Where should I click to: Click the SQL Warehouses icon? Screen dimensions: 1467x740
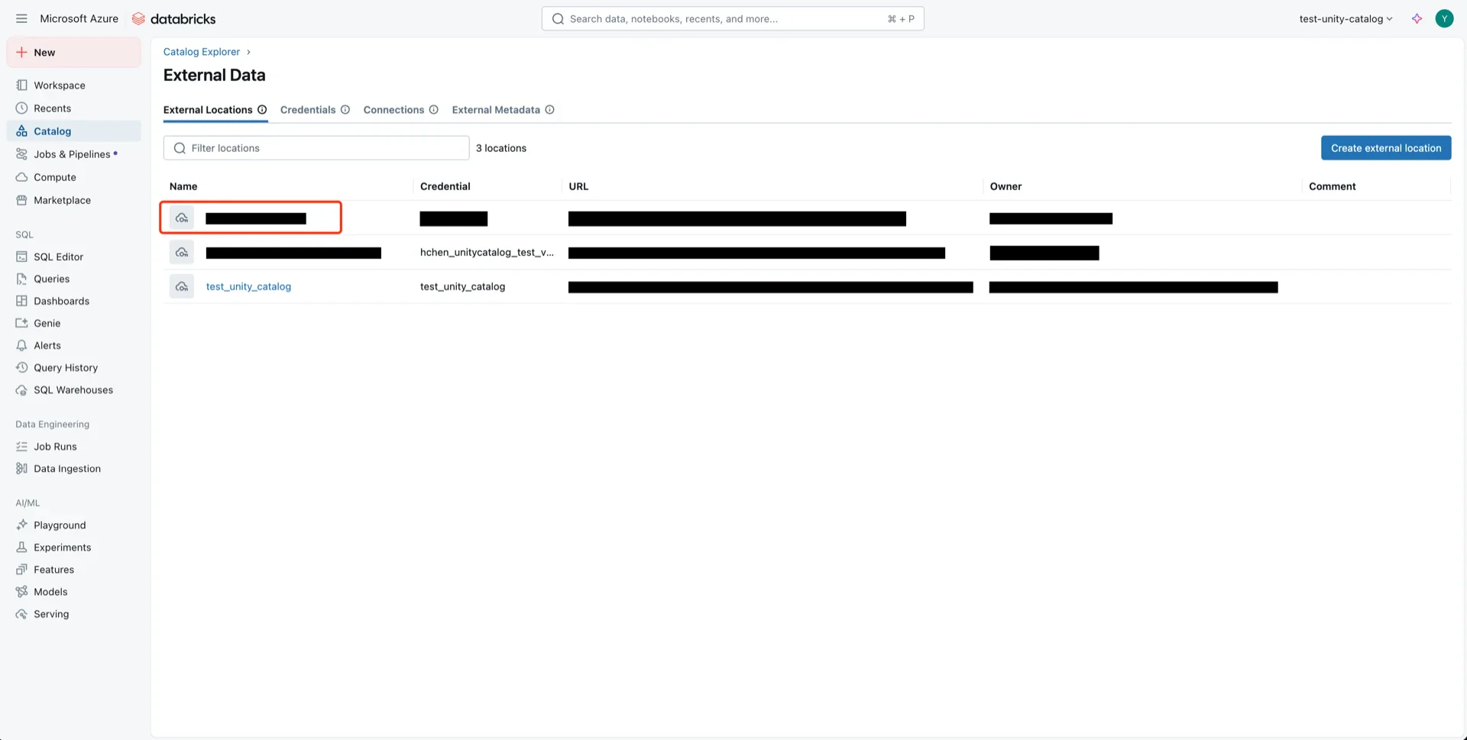(21, 389)
